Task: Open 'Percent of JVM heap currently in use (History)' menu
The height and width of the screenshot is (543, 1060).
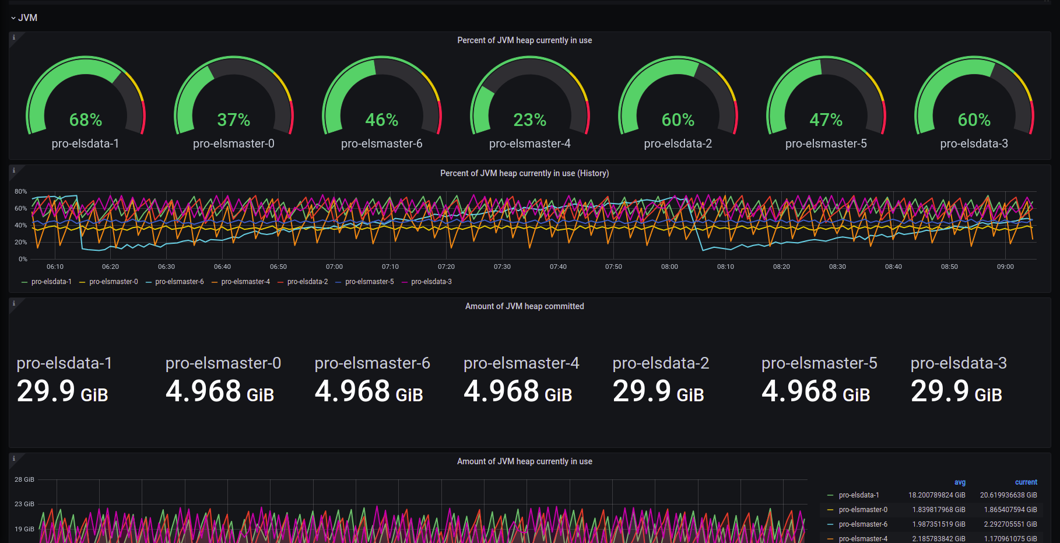Action: (524, 173)
